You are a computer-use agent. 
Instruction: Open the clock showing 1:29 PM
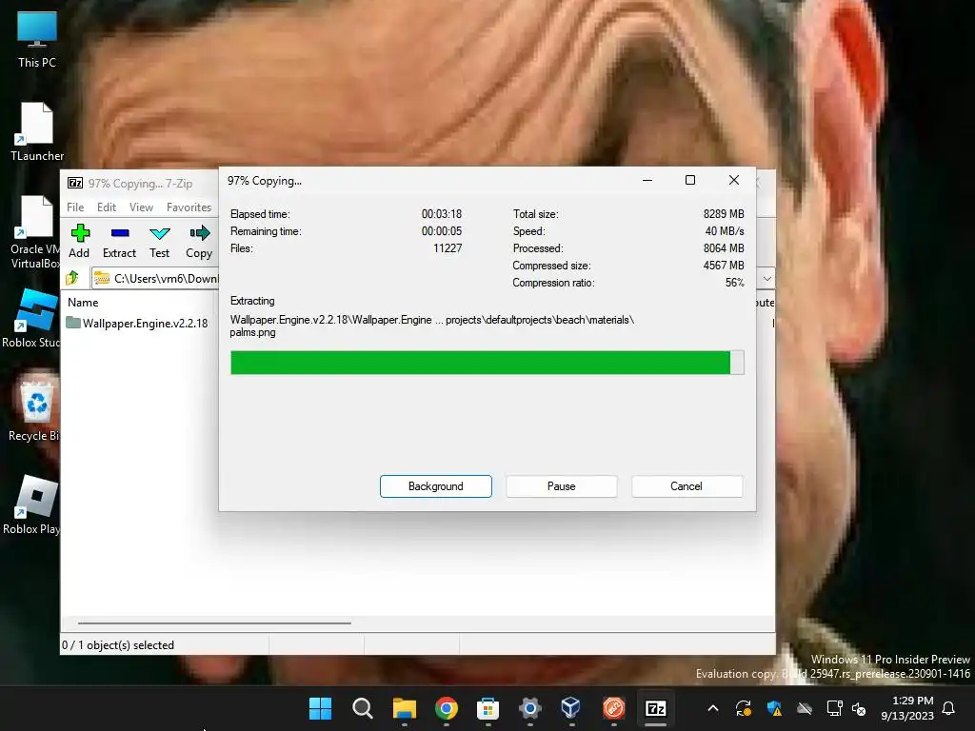pos(907,708)
